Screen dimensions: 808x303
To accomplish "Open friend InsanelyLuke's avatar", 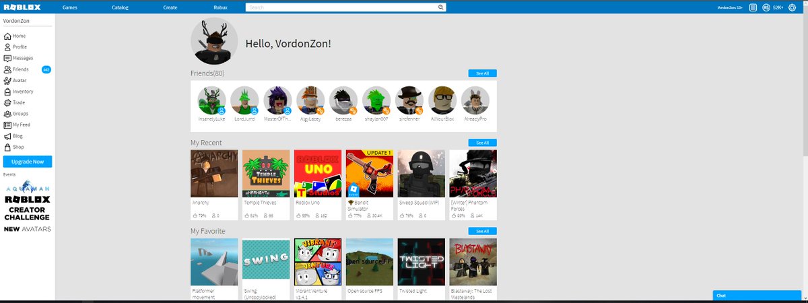I will (x=211, y=100).
